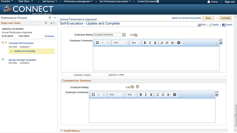Image resolution: width=237 pixels, height=133 pixels.
Task: Redo in the first Employee Comments editor
Action: 108,43
